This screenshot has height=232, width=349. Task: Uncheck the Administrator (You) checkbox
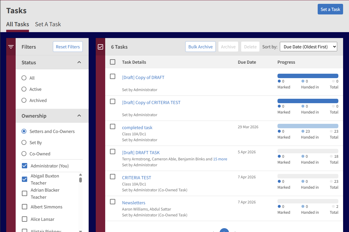tap(25, 166)
